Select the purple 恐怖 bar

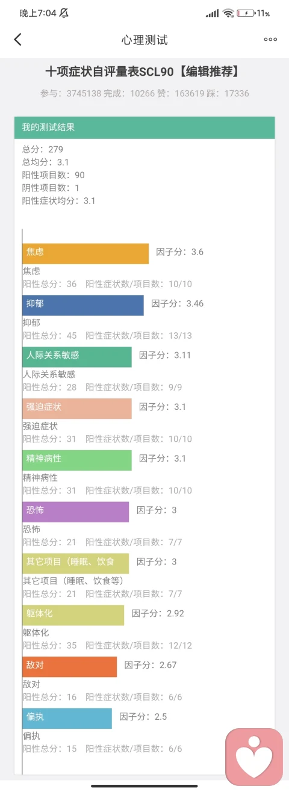click(76, 512)
